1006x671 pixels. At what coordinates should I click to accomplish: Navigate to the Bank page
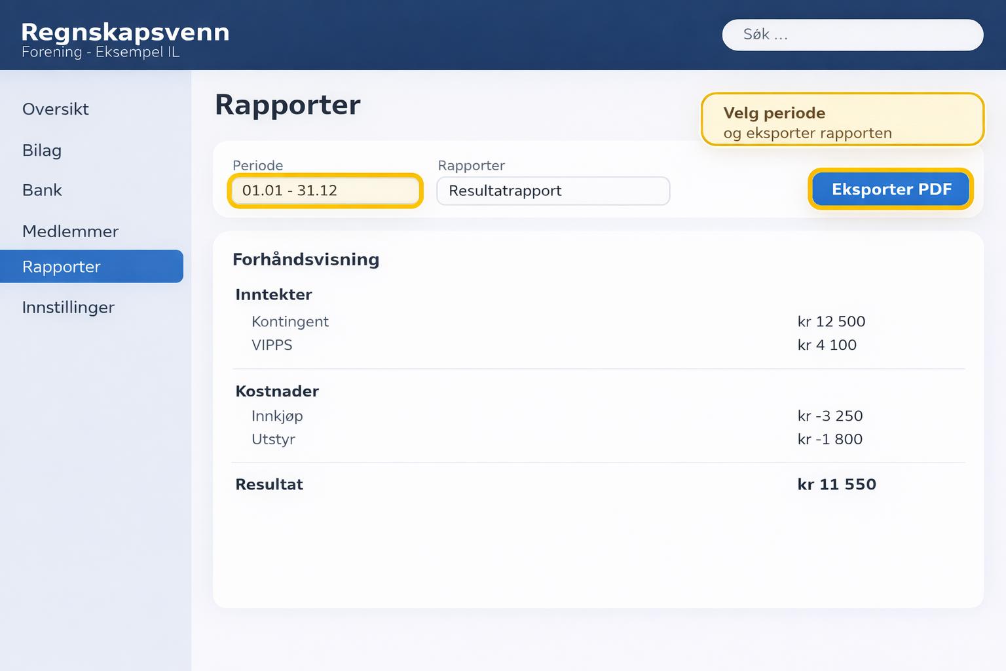pyautogui.click(x=42, y=190)
